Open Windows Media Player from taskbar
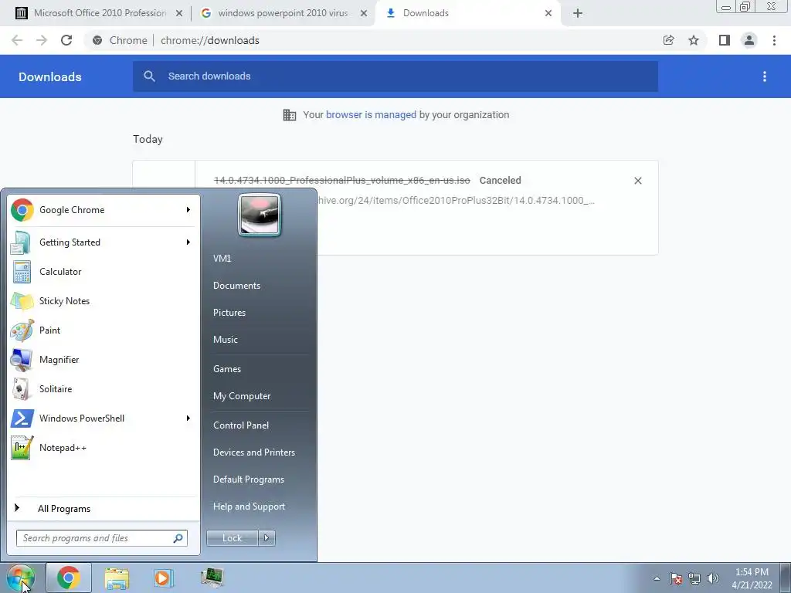The image size is (791, 593). (164, 578)
